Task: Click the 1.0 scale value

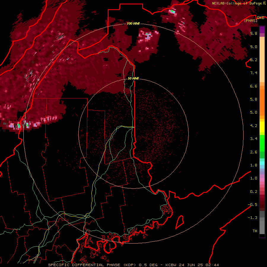Action: pyautogui.click(x=254, y=178)
